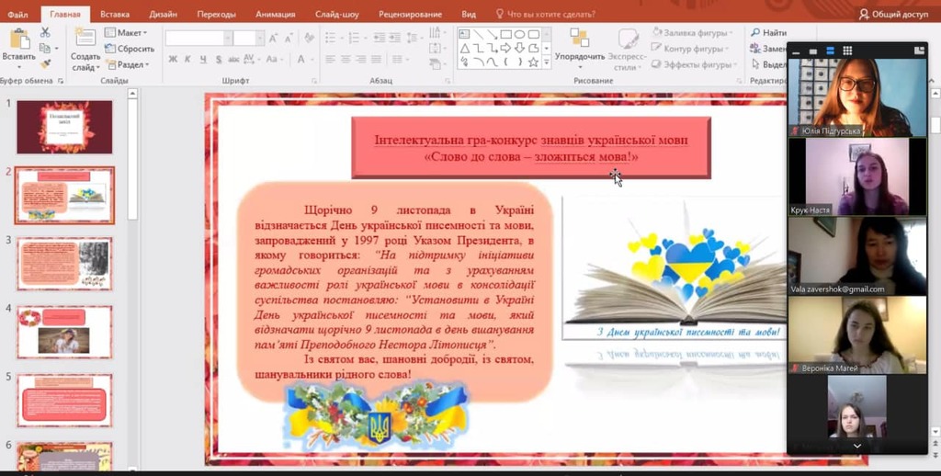Open the Вставка ribbon tab

click(x=115, y=14)
